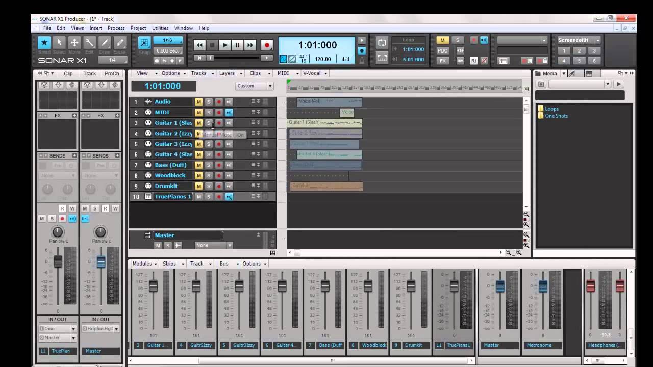Open the Loops folder in Media browser
Screen dimensions: 653x367
(551, 109)
